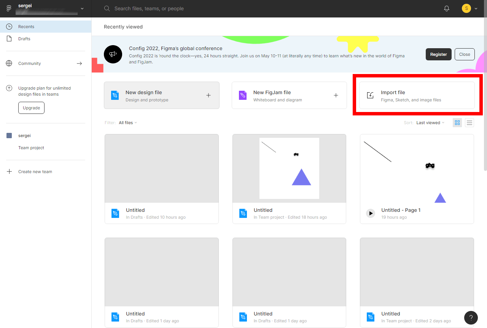Click the plus icon beside Create new team
This screenshot has width=487, height=328.
click(x=9, y=172)
